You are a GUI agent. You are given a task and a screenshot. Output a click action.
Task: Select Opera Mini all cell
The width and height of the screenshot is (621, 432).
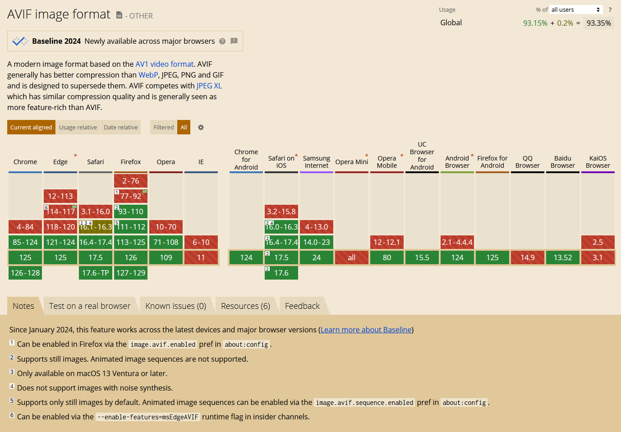point(352,257)
